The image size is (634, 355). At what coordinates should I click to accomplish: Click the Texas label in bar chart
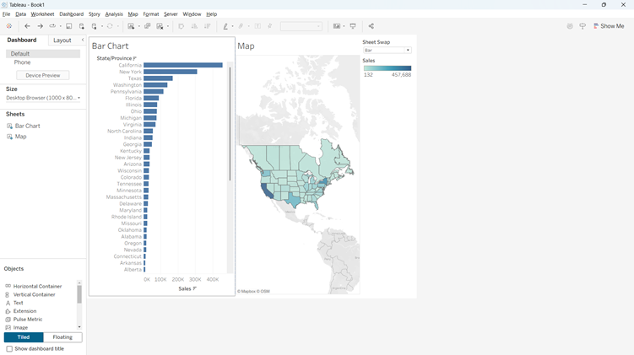click(134, 78)
